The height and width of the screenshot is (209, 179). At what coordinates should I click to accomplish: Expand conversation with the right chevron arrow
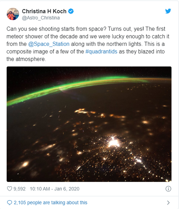[168, 203]
